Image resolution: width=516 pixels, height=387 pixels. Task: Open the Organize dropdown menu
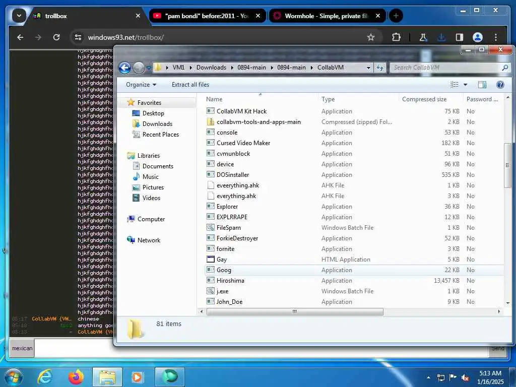point(141,85)
